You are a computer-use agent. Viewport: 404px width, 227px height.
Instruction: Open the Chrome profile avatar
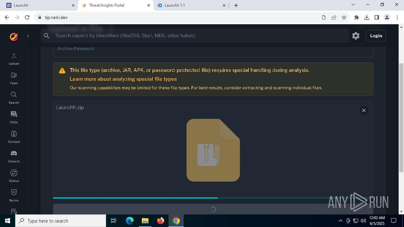pyautogui.click(x=387, y=17)
